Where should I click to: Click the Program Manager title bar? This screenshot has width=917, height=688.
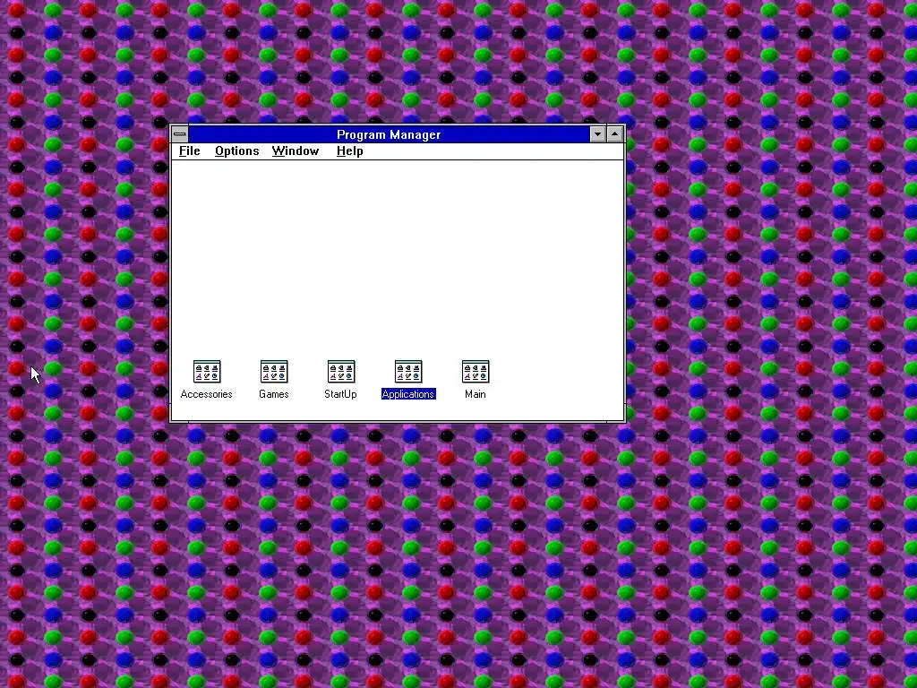coord(389,134)
